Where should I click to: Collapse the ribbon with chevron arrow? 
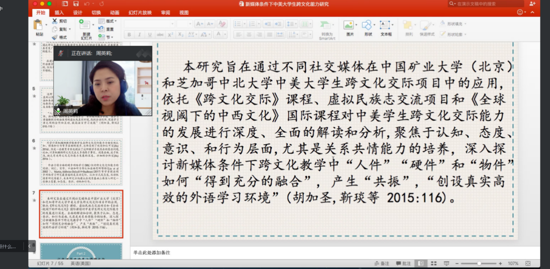click(x=533, y=13)
